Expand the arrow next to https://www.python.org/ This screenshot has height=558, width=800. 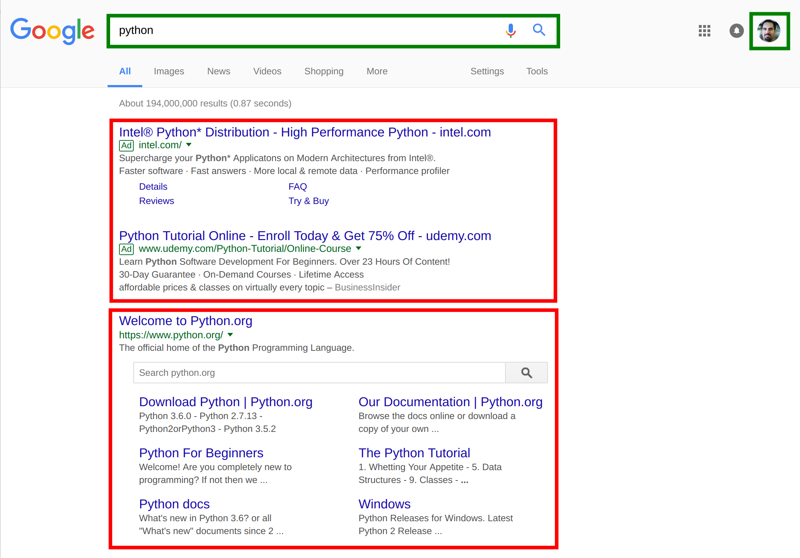230,335
